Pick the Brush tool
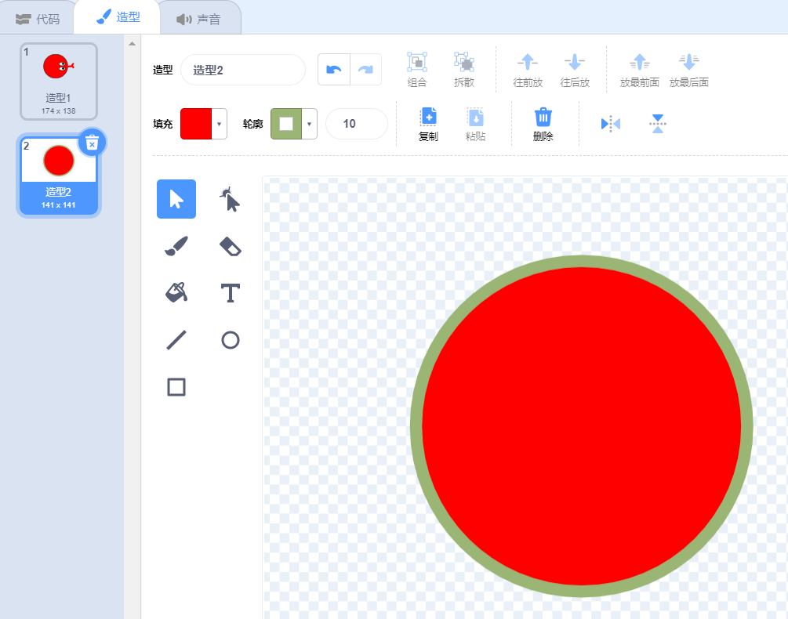 tap(176, 246)
